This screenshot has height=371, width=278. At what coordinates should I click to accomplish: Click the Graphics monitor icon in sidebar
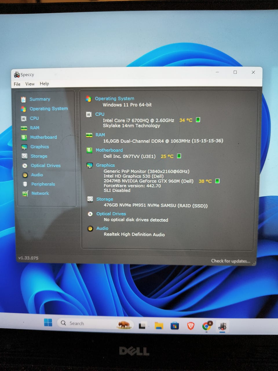tap(25, 147)
